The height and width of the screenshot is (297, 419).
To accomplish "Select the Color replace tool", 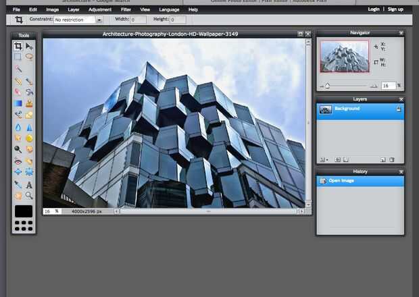I will (18, 115).
